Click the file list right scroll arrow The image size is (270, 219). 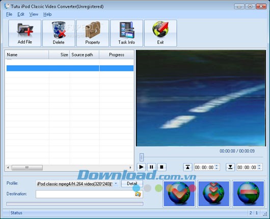[130, 168]
